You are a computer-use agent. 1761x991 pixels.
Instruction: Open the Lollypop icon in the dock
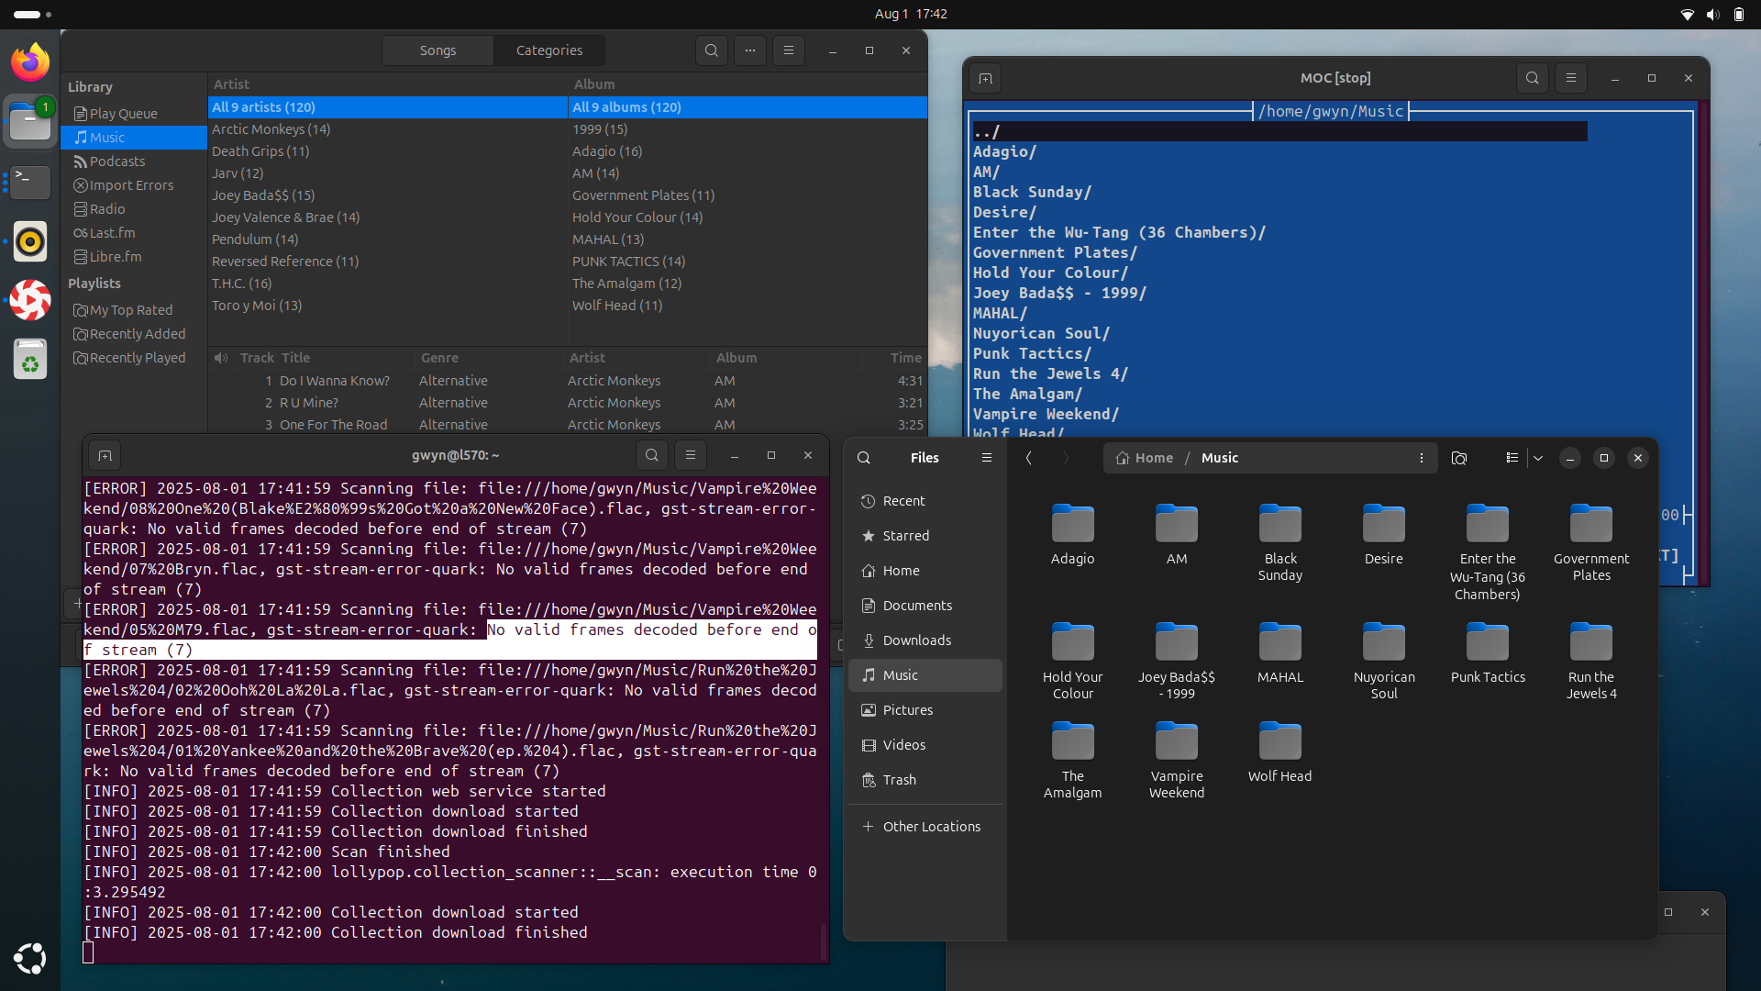[x=30, y=300]
